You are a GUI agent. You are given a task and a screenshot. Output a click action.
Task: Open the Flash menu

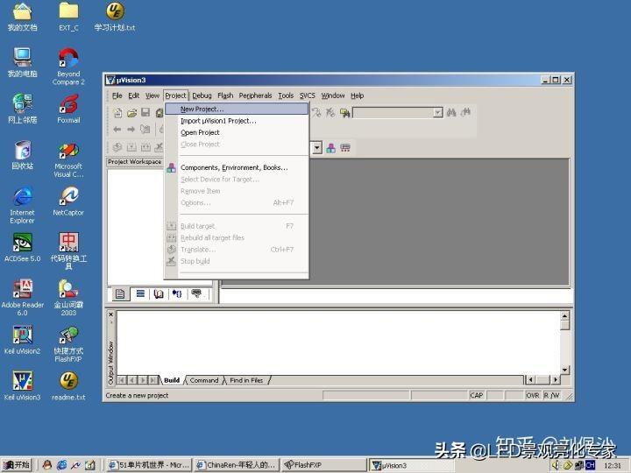coord(225,95)
